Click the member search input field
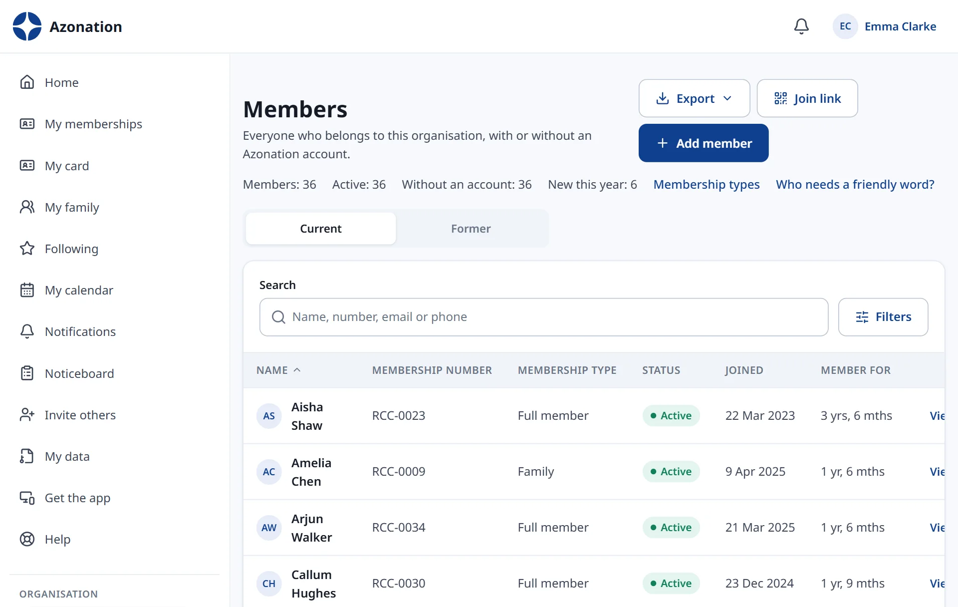The height and width of the screenshot is (607, 958). 544,317
